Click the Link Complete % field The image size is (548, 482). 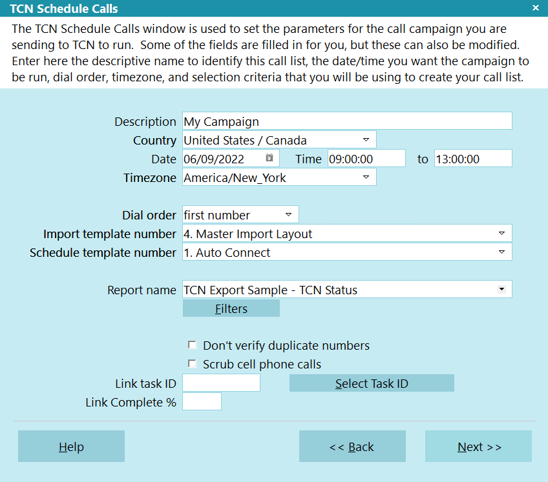(202, 402)
